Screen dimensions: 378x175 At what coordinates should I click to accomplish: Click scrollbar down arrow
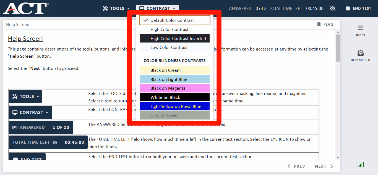click(338, 157)
